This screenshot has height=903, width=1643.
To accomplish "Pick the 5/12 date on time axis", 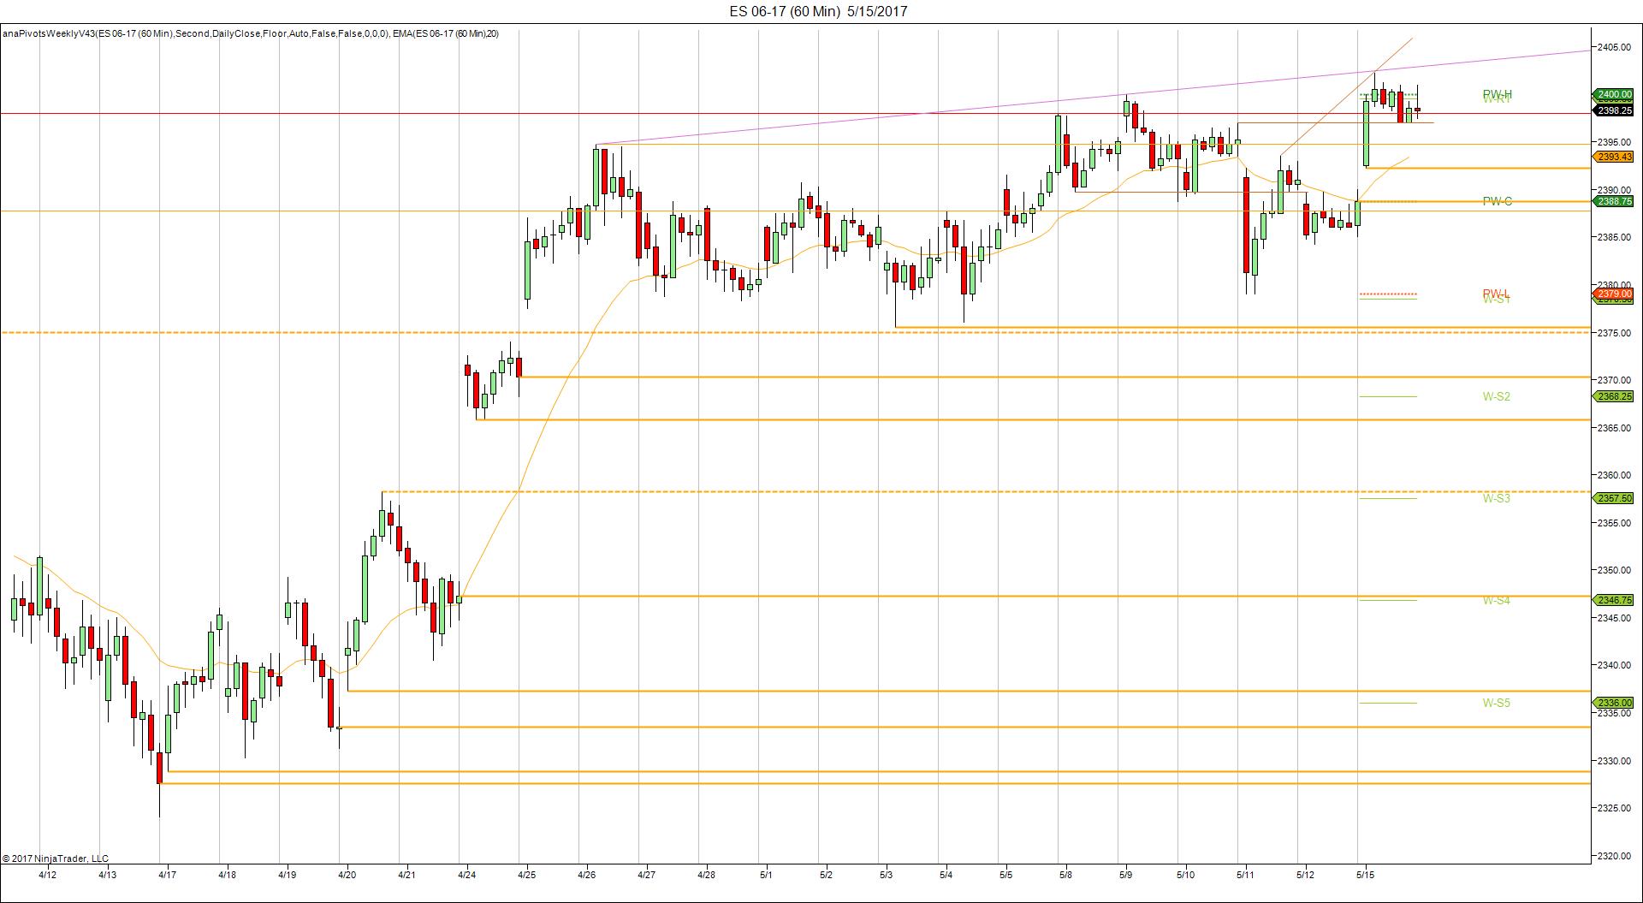I will (x=1306, y=875).
